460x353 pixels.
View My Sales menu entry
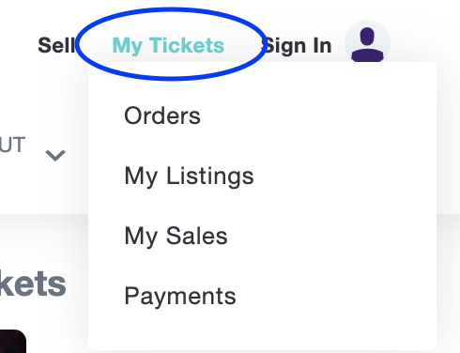tap(176, 236)
